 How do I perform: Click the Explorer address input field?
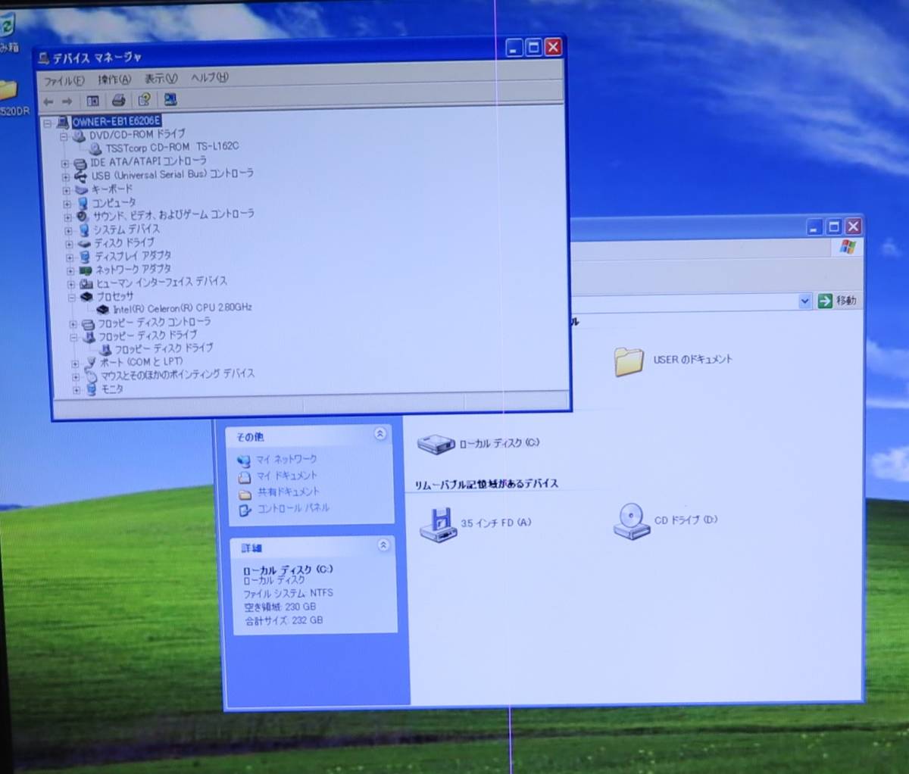684,301
